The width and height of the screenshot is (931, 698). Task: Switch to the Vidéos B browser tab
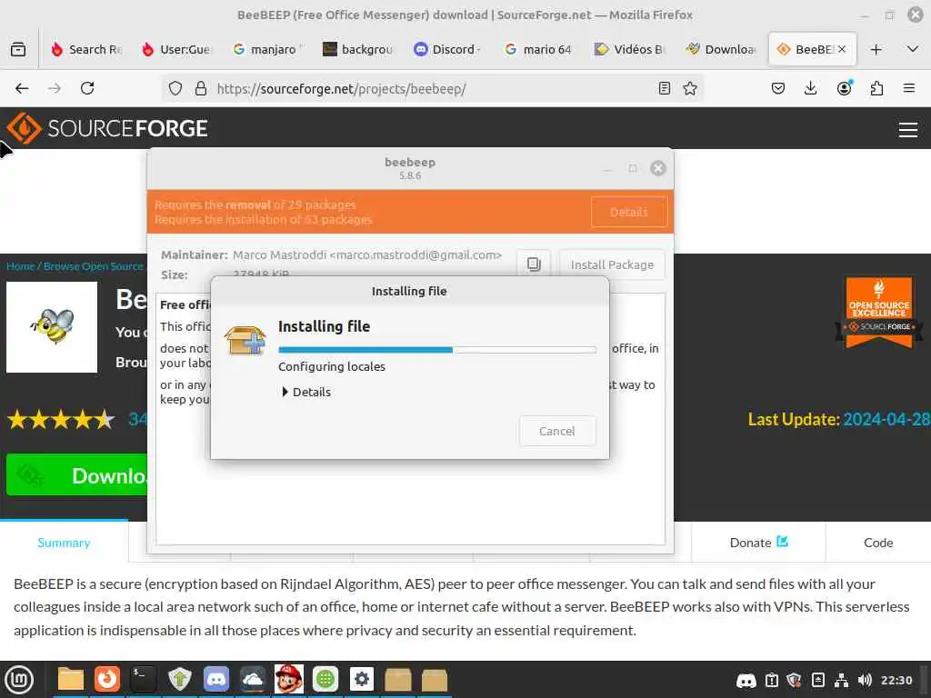[x=629, y=49]
